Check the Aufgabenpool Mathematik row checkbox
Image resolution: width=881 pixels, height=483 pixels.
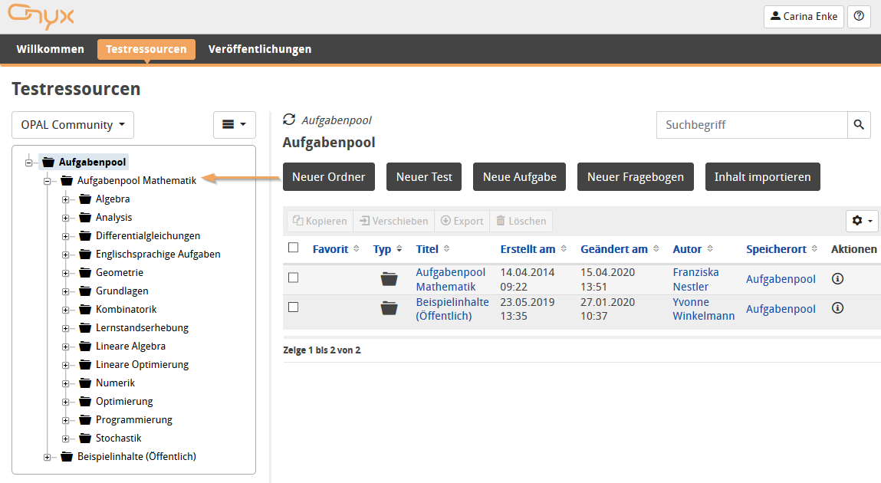click(293, 278)
